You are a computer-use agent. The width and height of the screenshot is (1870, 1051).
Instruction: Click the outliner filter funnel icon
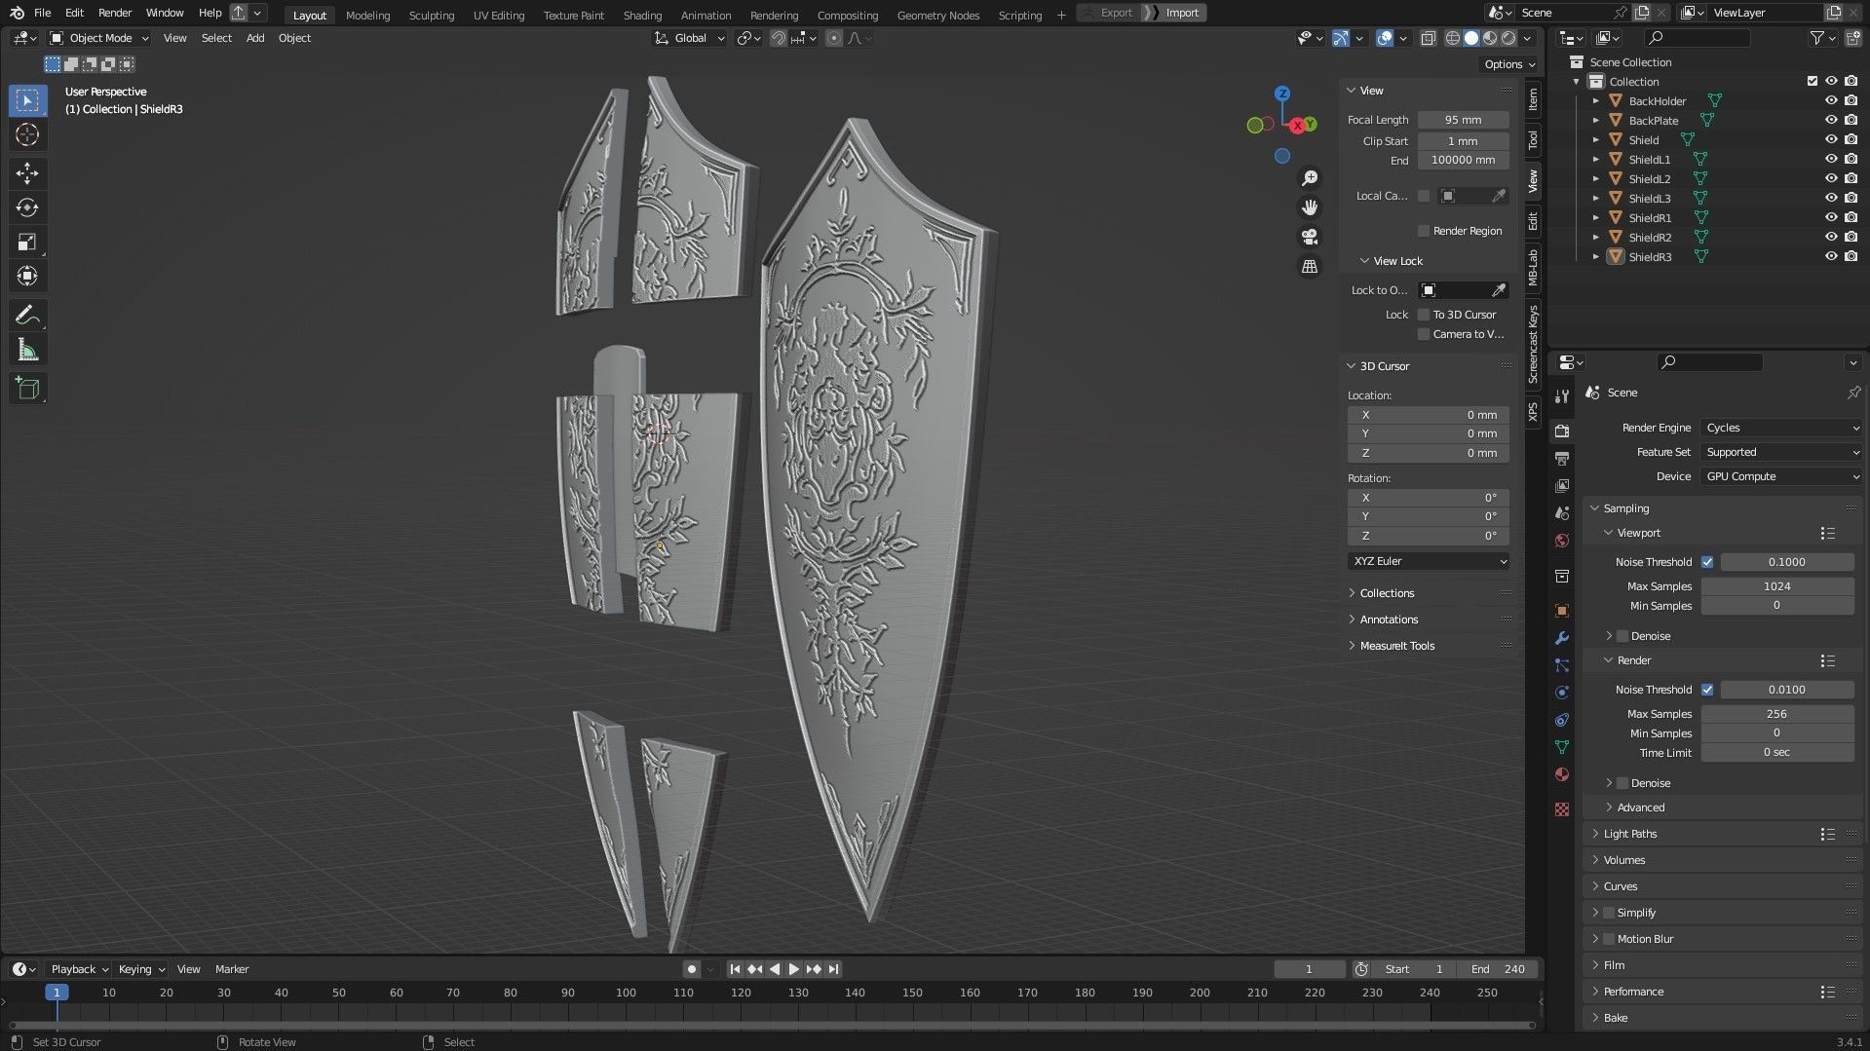click(1817, 38)
